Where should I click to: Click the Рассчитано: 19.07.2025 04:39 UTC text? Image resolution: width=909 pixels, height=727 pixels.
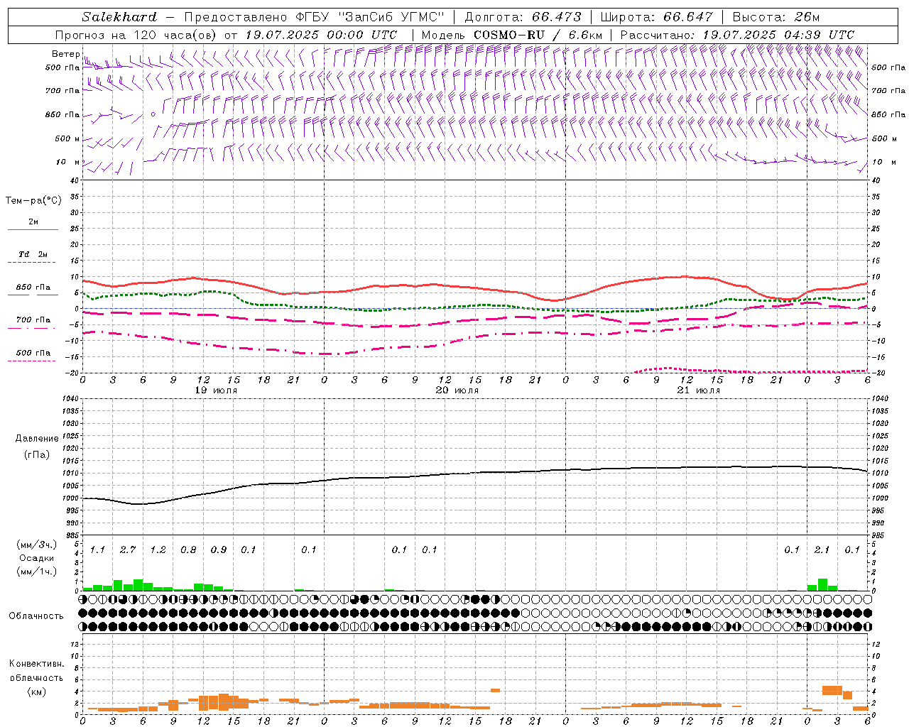click(737, 35)
